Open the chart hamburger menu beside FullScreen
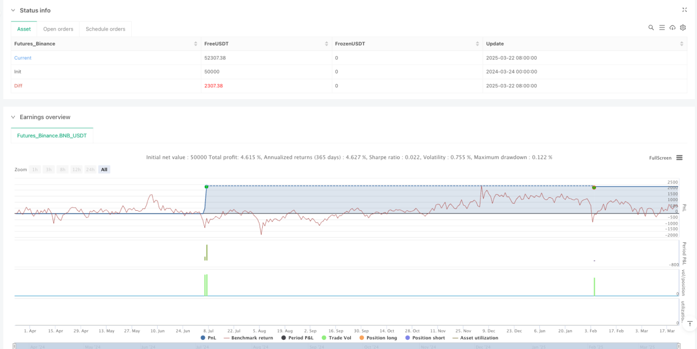Image resolution: width=697 pixels, height=349 pixels. [679, 158]
